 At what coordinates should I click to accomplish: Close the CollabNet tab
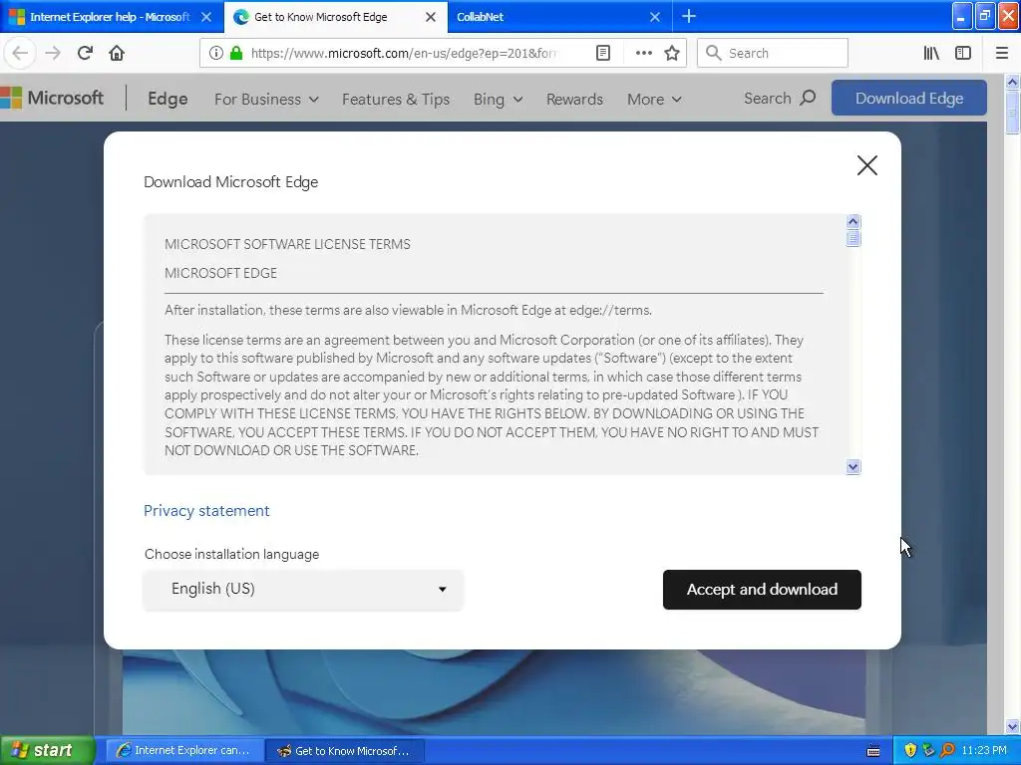pyautogui.click(x=655, y=17)
